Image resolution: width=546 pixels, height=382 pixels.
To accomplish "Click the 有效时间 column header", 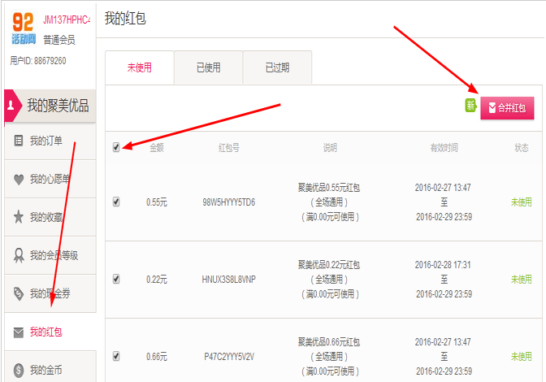I will (x=444, y=148).
